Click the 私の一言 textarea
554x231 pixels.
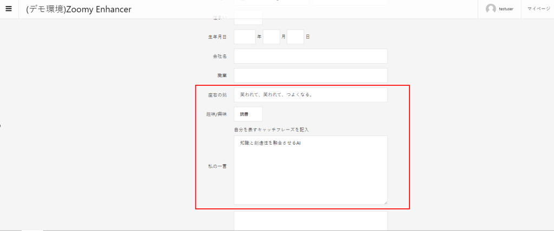[311, 170]
